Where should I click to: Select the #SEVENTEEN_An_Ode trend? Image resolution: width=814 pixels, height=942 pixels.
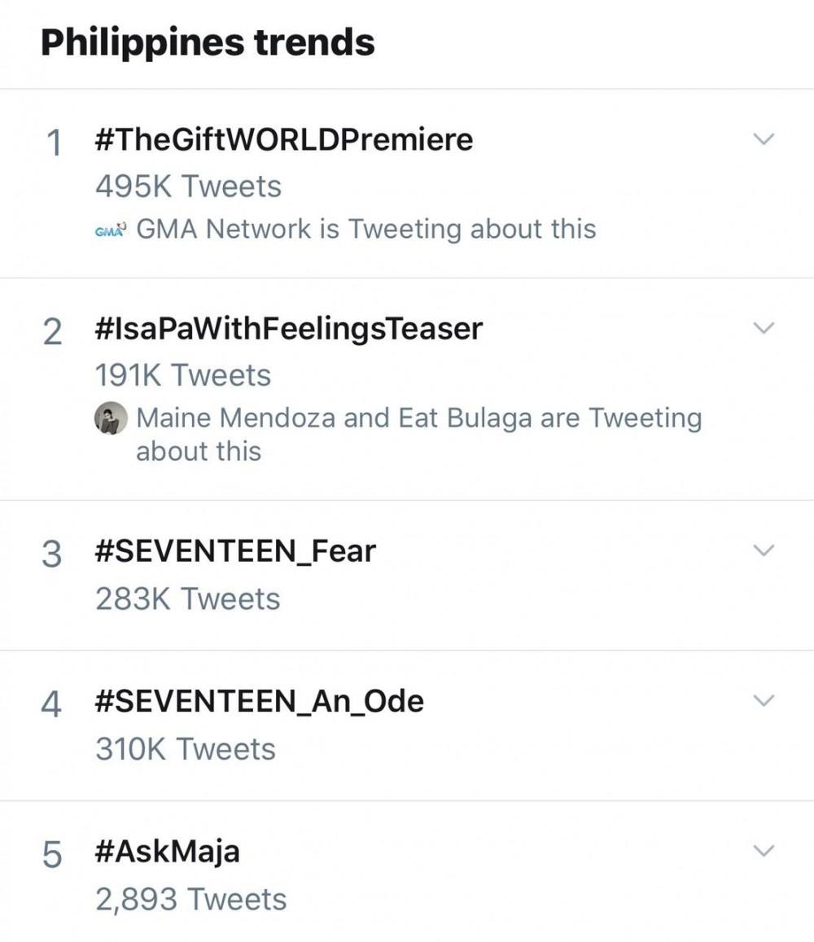click(x=259, y=701)
